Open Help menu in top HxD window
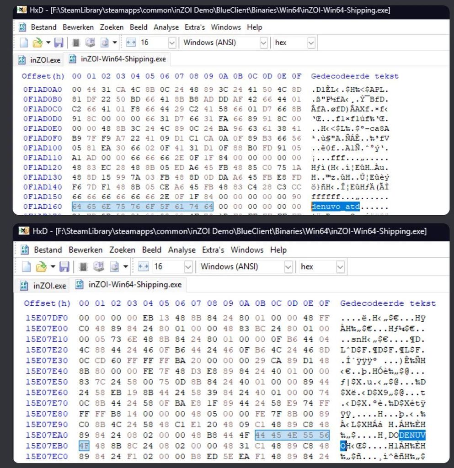The width and height of the screenshot is (454, 468). click(x=254, y=27)
